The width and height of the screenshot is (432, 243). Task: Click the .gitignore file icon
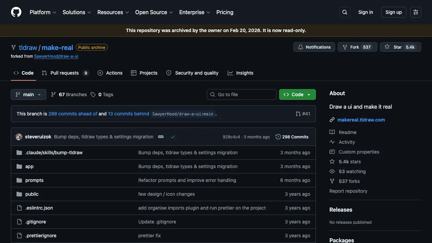(x=19, y=222)
